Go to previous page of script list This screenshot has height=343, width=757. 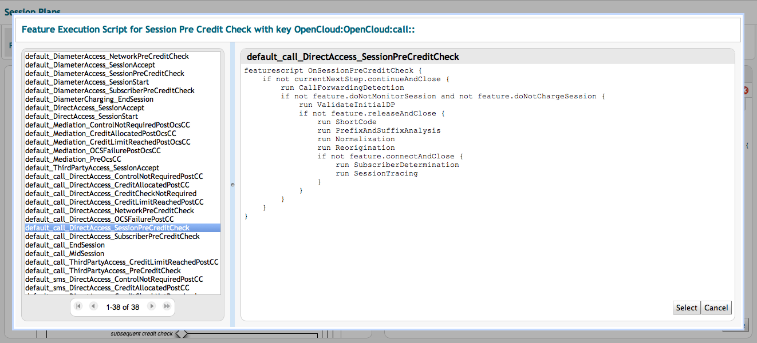click(93, 307)
